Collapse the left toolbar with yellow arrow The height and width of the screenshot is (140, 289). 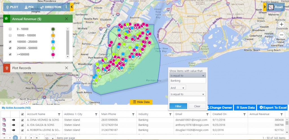(x=72, y=7)
